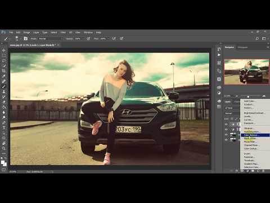Select the Brush tool in the toolbox
The height and width of the screenshot is (203, 270).
coord(3,86)
